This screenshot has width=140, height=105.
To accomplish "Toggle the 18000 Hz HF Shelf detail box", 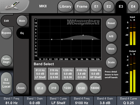I will [x=95, y=74].
